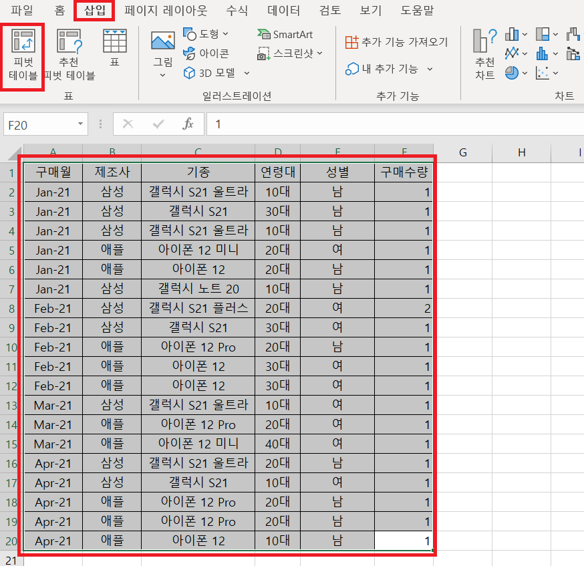This screenshot has height=566, width=584.
Task: Click the cell 갤럭시 S21 플러스
Action: (x=198, y=308)
